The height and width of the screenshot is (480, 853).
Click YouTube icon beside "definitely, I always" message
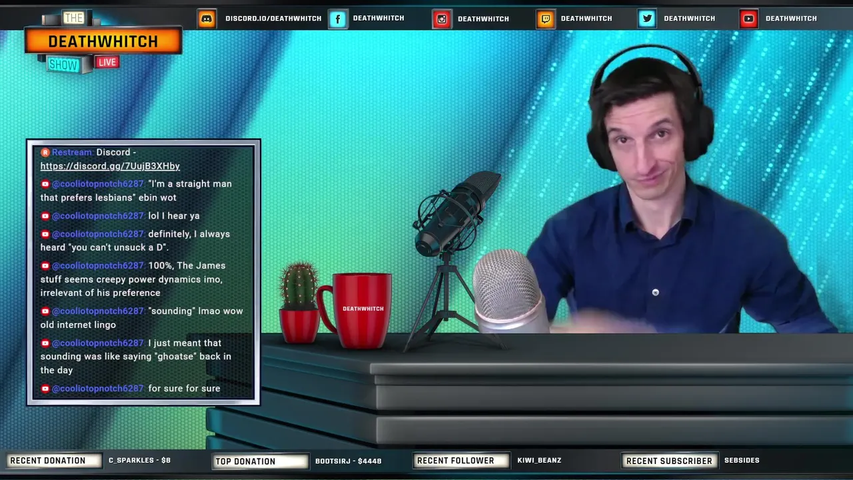[45, 234]
